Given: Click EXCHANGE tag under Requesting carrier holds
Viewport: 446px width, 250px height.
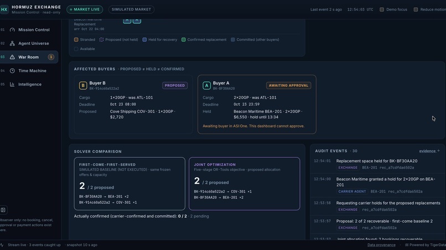Looking at the screenshot, I should point(348,210).
